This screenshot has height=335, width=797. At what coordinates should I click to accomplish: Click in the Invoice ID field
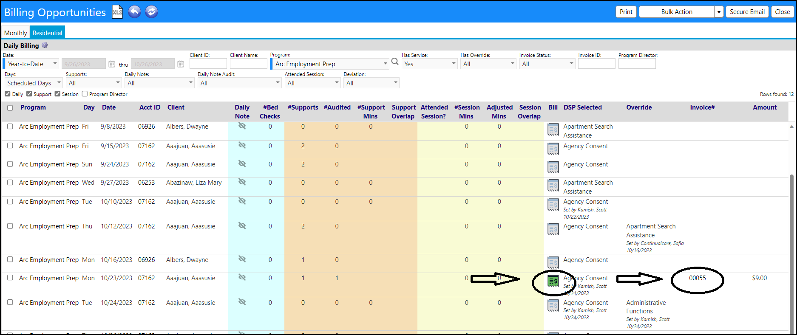pos(597,64)
